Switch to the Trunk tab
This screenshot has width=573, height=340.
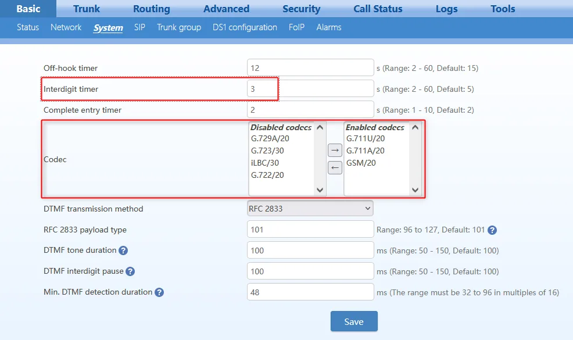click(87, 9)
